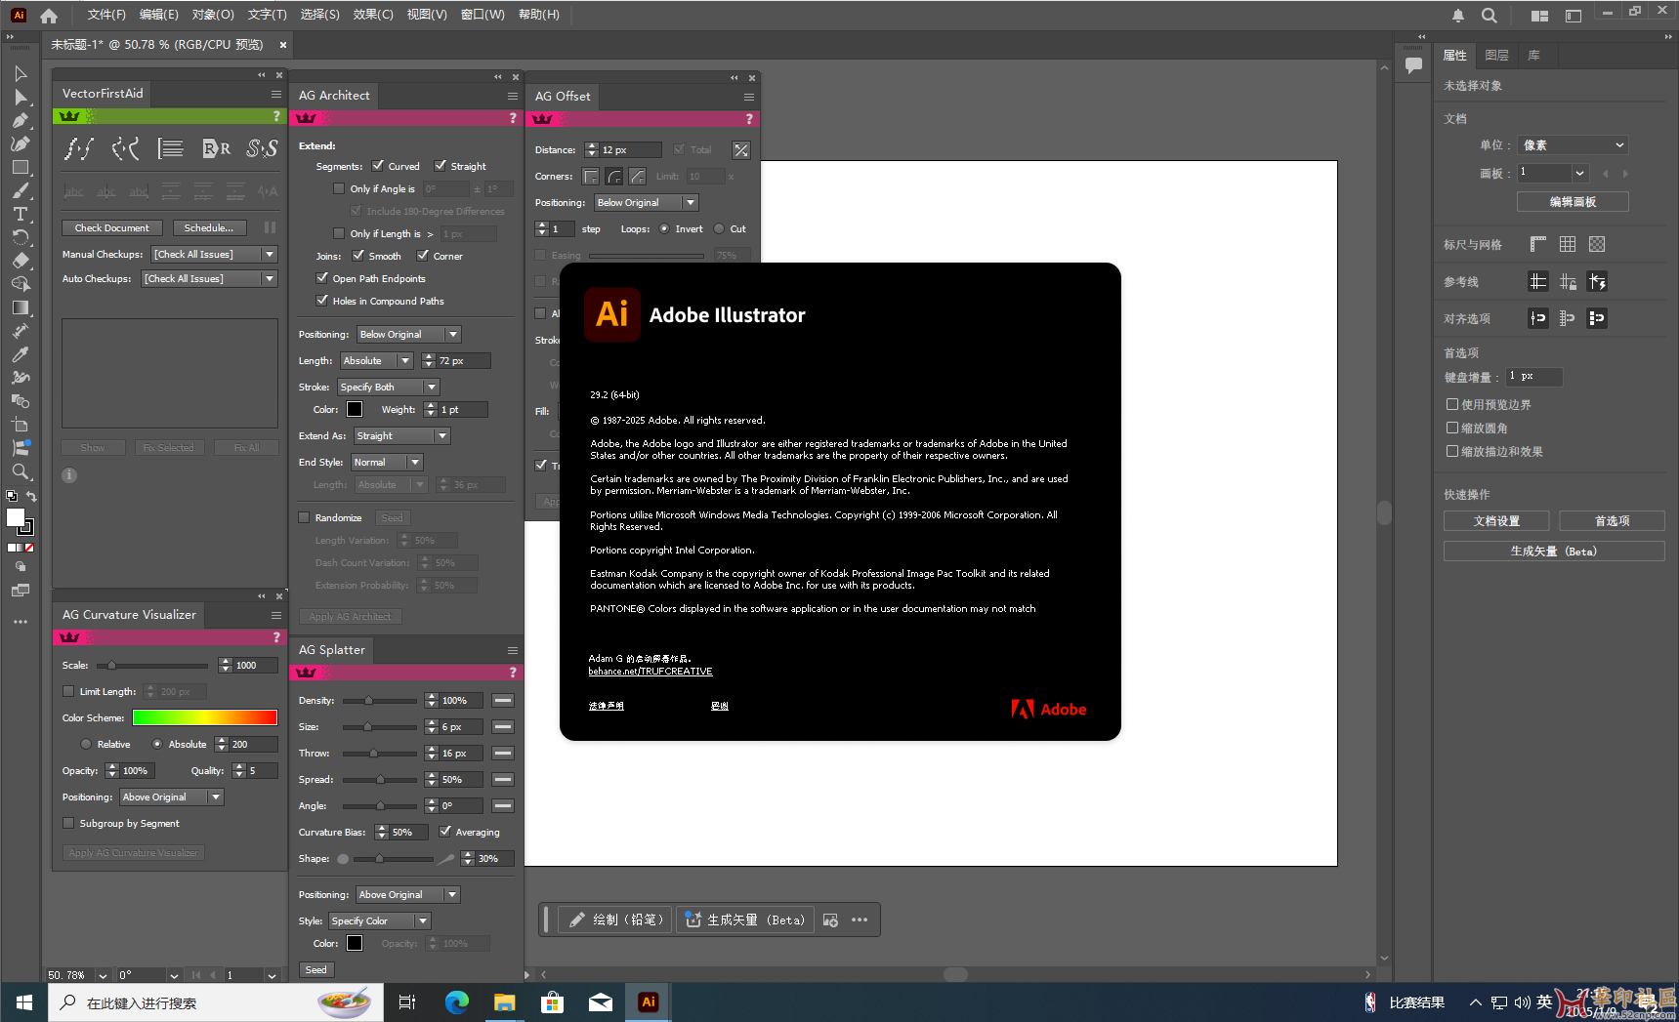Open behance.net/TRUFCREATIVE link
The width and height of the screenshot is (1679, 1022).
[x=651, y=672]
